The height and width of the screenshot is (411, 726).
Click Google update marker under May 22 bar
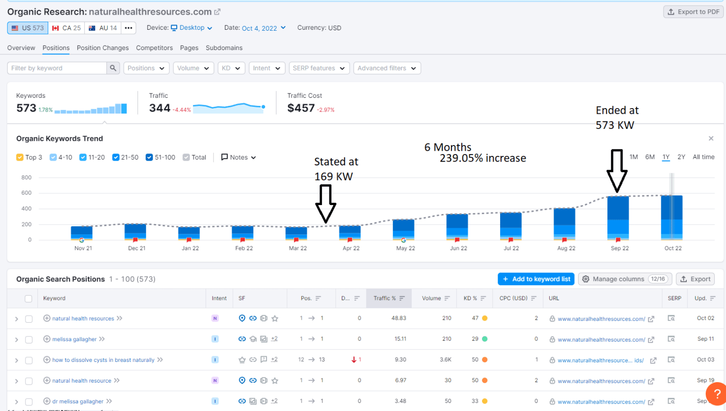(x=404, y=240)
